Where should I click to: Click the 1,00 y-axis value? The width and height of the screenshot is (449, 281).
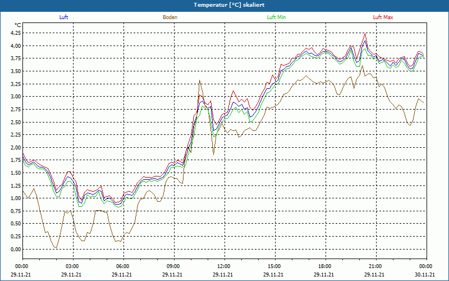point(16,198)
